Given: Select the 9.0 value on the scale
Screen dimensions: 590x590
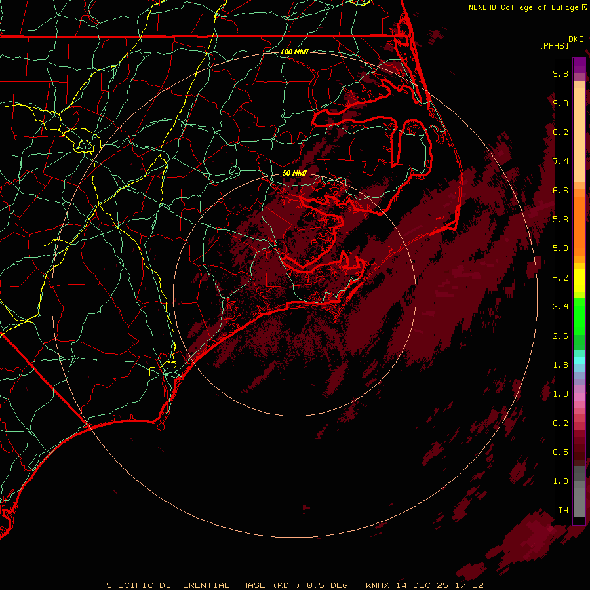Looking at the screenshot, I should point(560,103).
